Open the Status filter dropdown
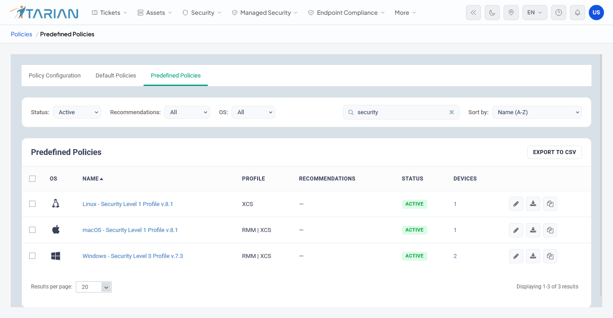Image resolution: width=613 pixels, height=318 pixels. click(77, 112)
